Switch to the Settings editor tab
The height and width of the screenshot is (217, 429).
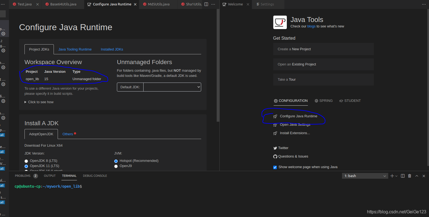tap(268, 4)
